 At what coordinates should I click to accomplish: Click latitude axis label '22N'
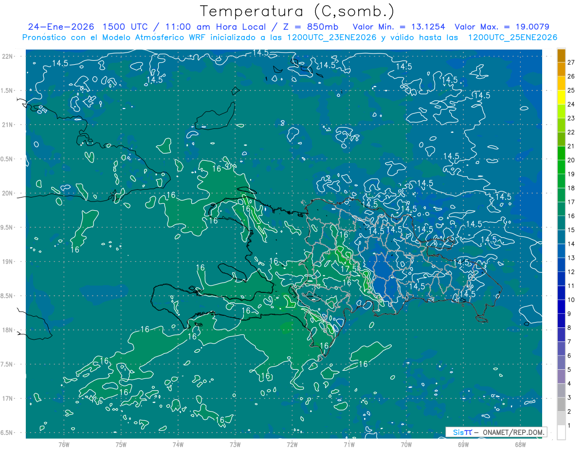[x=7, y=56]
